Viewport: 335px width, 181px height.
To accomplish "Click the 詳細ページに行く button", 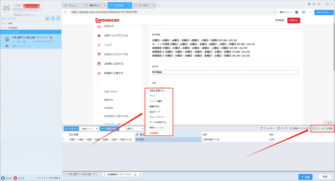I will [299, 128].
